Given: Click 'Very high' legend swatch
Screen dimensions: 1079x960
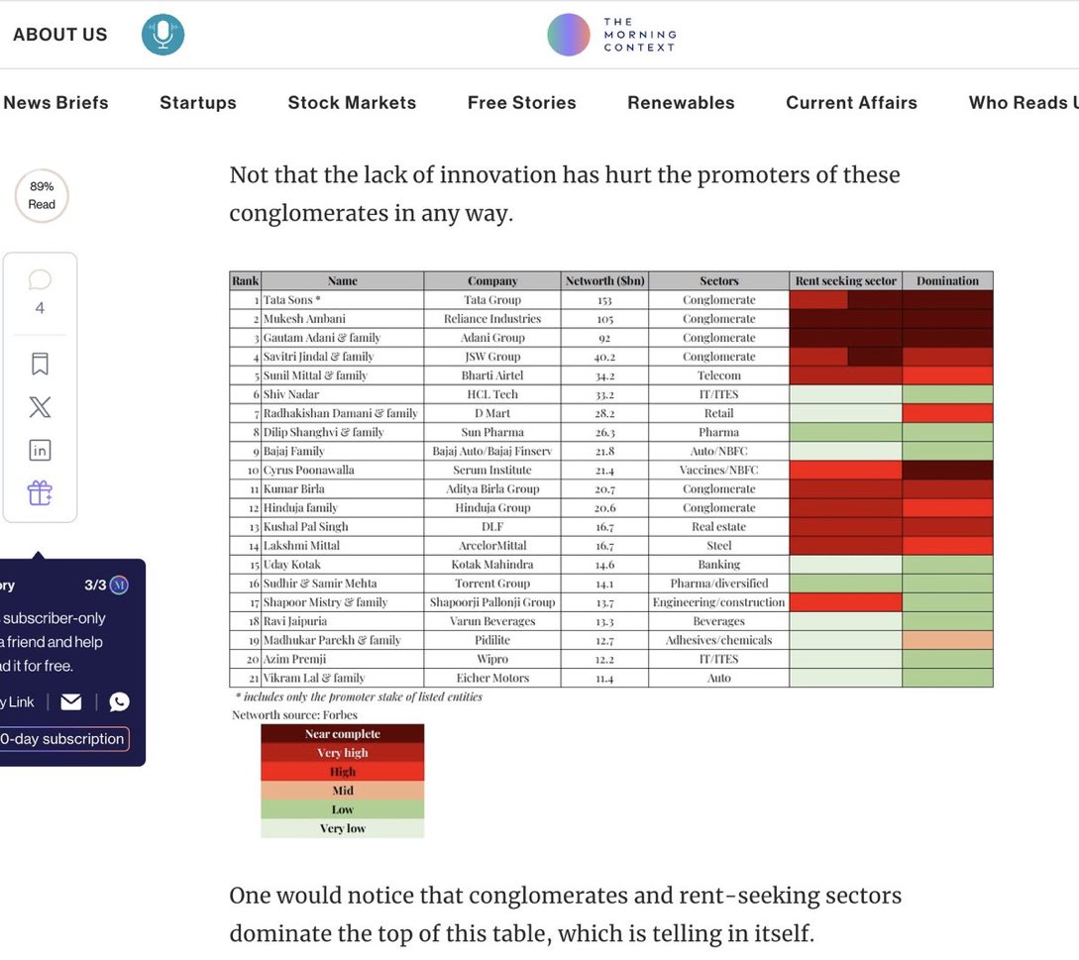Looking at the screenshot, I should [342, 752].
